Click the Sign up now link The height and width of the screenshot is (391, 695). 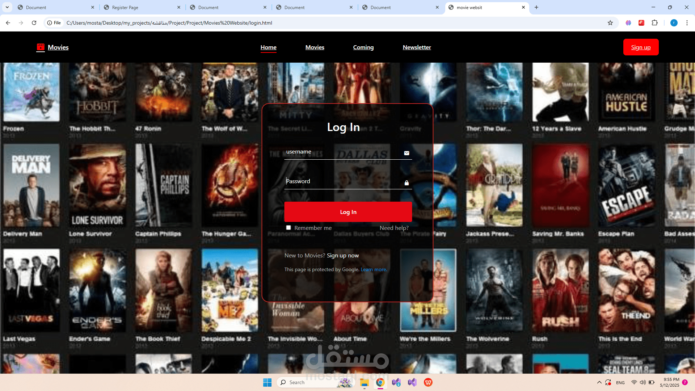(x=343, y=256)
